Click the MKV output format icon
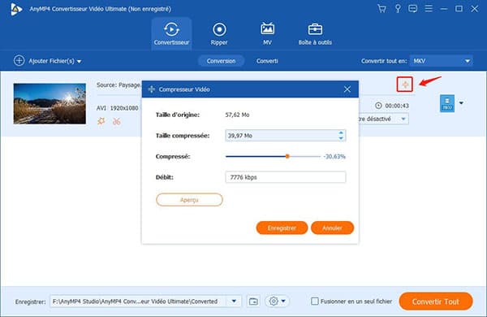Viewport: 487px width, 317px height. coord(447,103)
